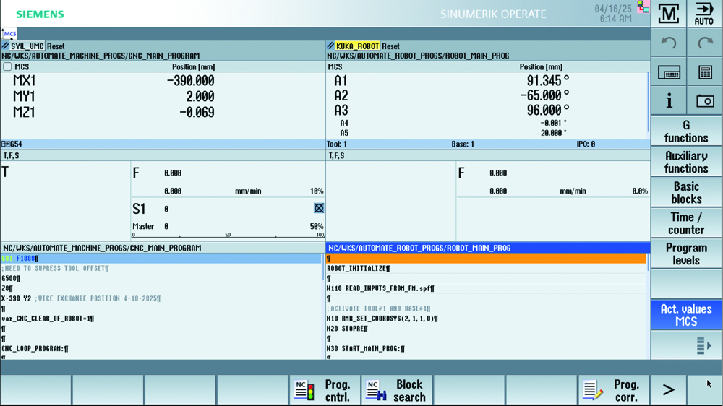
Task: Toggle the MCS checkbox in SYIL_UMC panel
Action: [7, 66]
